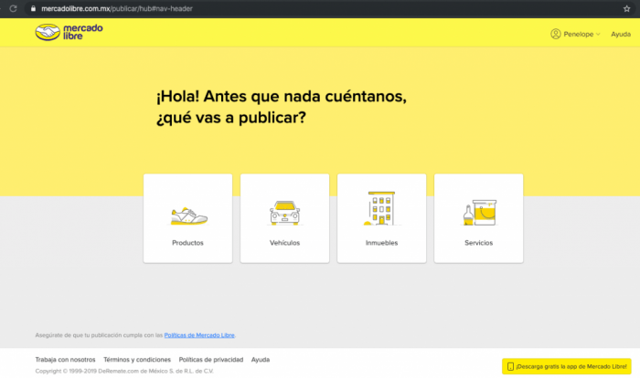
Task: Open Políticas de privacidad footer link
Action: 211,360
